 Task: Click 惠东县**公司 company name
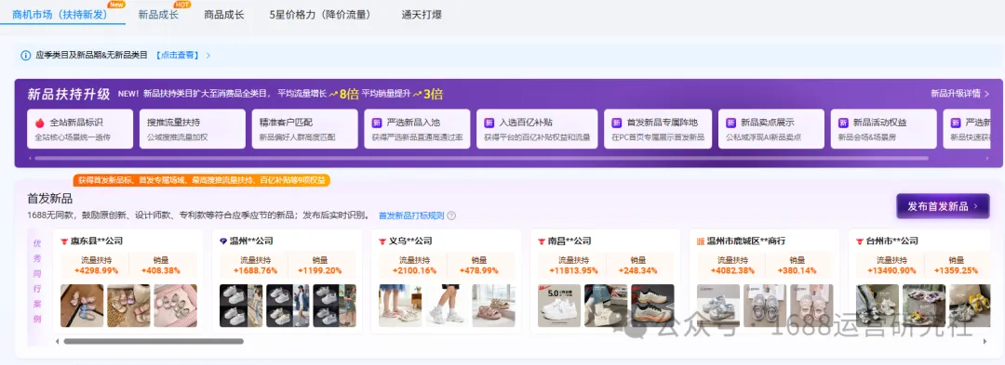point(96,241)
